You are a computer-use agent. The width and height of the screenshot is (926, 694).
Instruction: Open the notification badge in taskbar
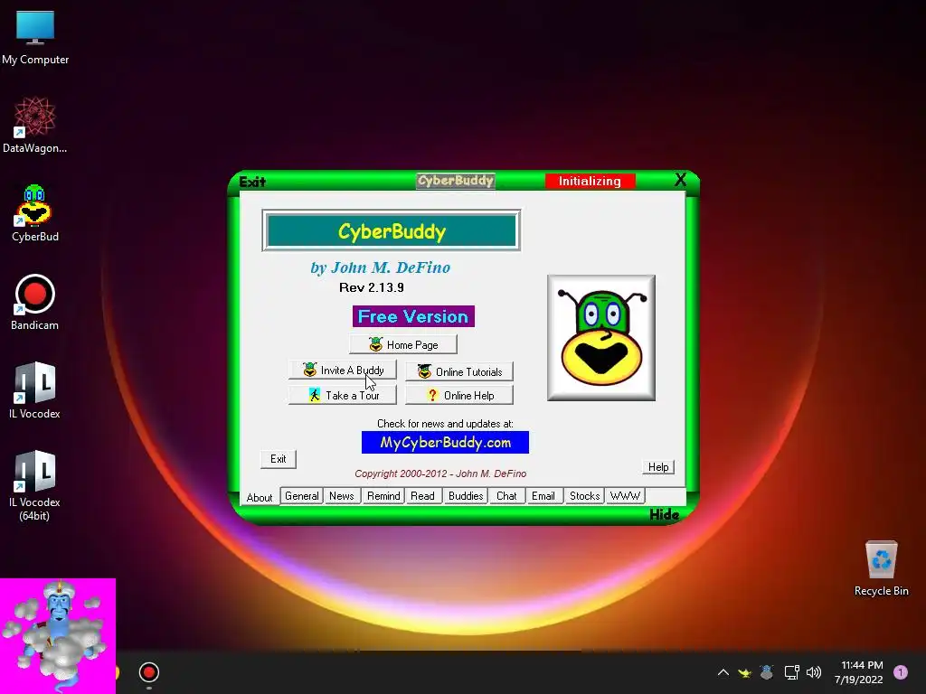pos(901,672)
